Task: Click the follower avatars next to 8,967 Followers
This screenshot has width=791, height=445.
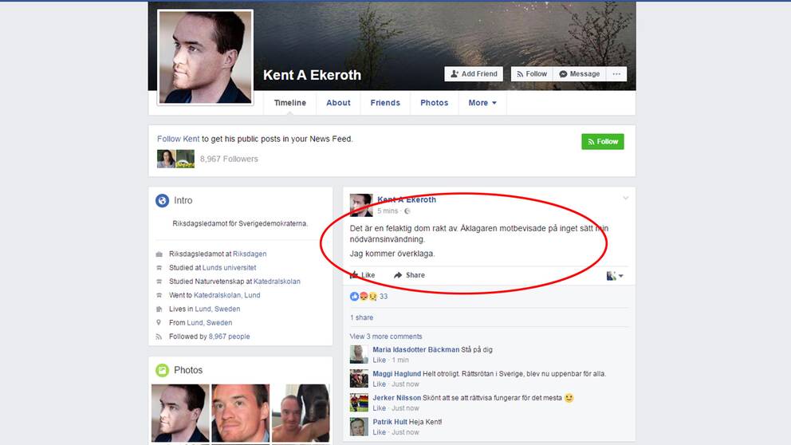Action: click(175, 159)
